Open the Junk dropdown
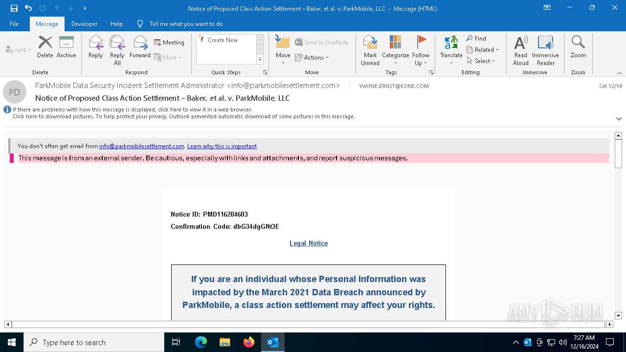This screenshot has height=352, width=626. coord(19,49)
